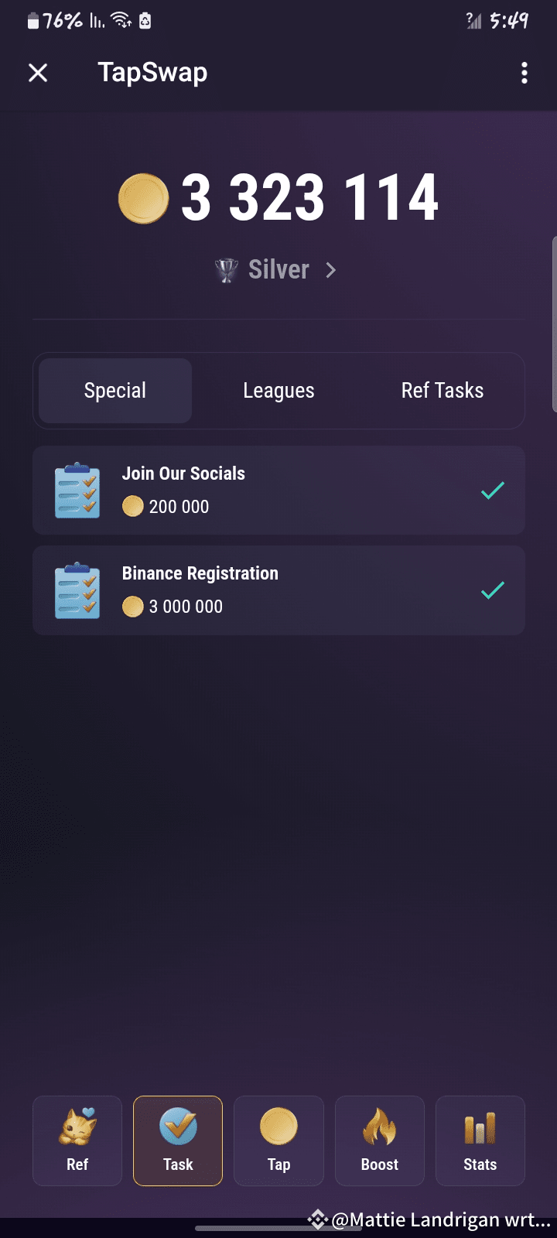Tap the clipboard icon for Join Our Socials
This screenshot has height=1238, width=557.
point(77,491)
